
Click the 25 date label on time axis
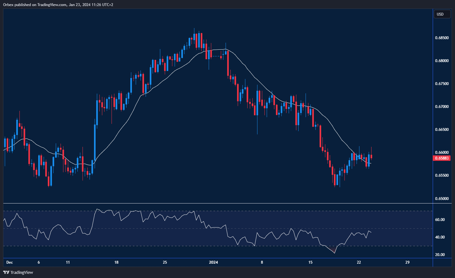(165, 262)
